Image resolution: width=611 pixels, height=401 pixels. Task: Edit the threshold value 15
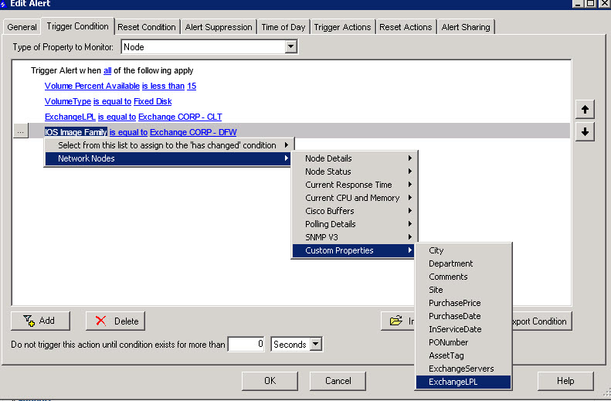(192, 86)
